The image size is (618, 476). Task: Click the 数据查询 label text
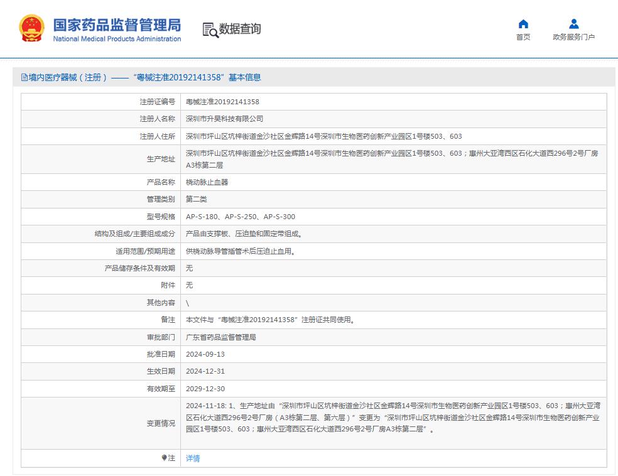pos(241,28)
